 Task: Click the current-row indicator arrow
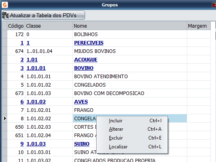[x=5, y=118]
